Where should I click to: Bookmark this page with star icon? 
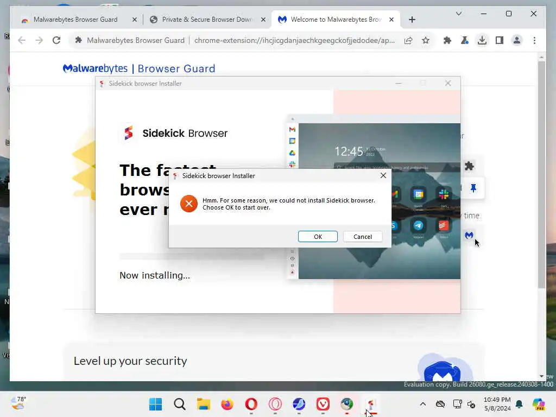426,40
